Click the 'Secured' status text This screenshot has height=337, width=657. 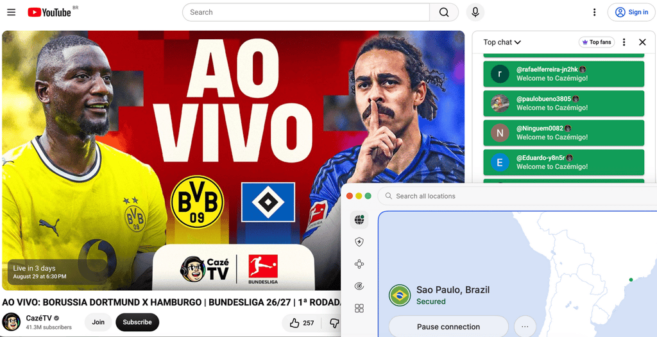(x=431, y=301)
